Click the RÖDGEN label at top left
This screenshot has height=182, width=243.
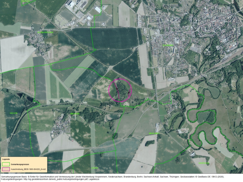click(x=26, y=1)
